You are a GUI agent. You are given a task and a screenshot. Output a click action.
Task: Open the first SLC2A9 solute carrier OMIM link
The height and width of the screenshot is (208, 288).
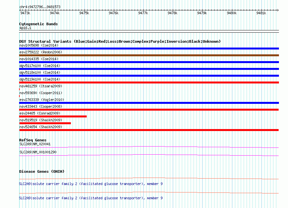point(91,184)
